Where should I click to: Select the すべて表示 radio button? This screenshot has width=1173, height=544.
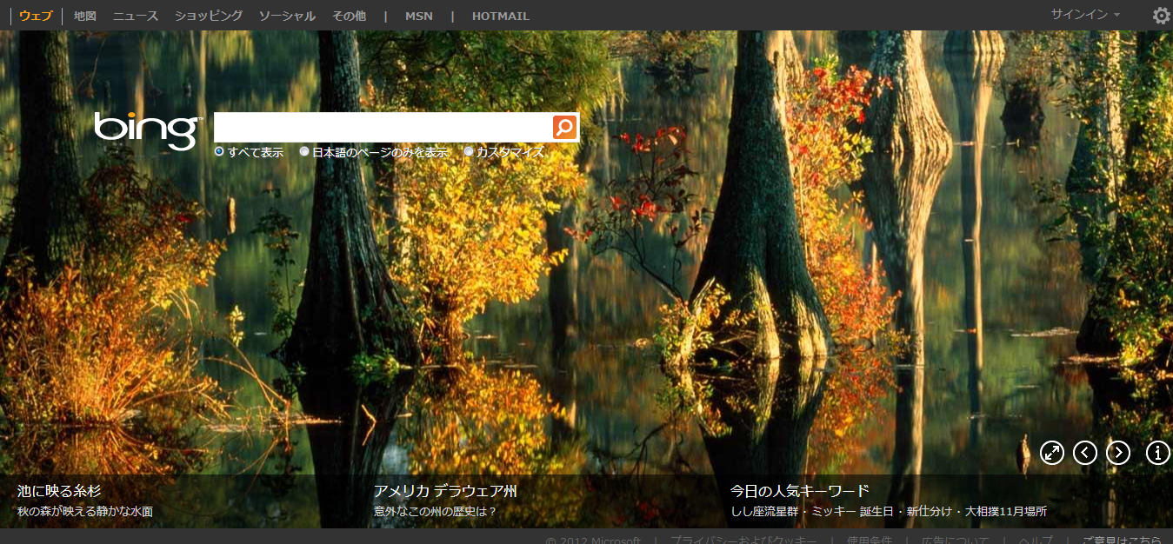pos(219,152)
